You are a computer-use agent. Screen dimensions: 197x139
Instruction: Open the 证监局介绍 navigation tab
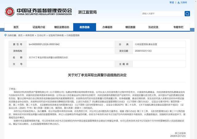[x=39, y=27]
